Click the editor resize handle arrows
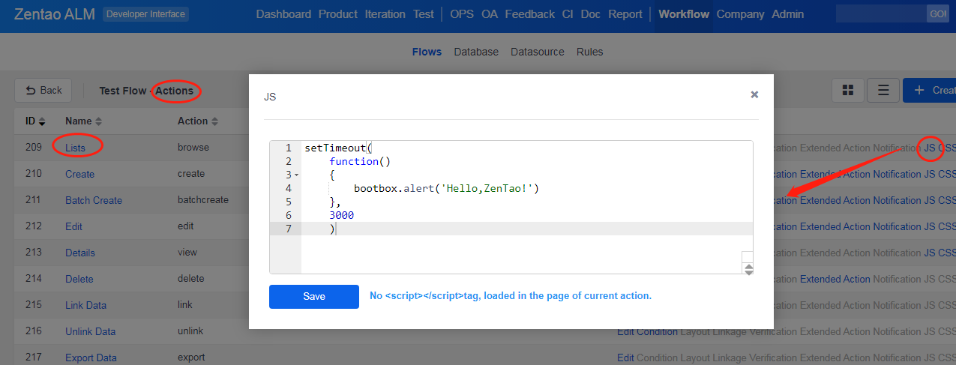 [748, 270]
